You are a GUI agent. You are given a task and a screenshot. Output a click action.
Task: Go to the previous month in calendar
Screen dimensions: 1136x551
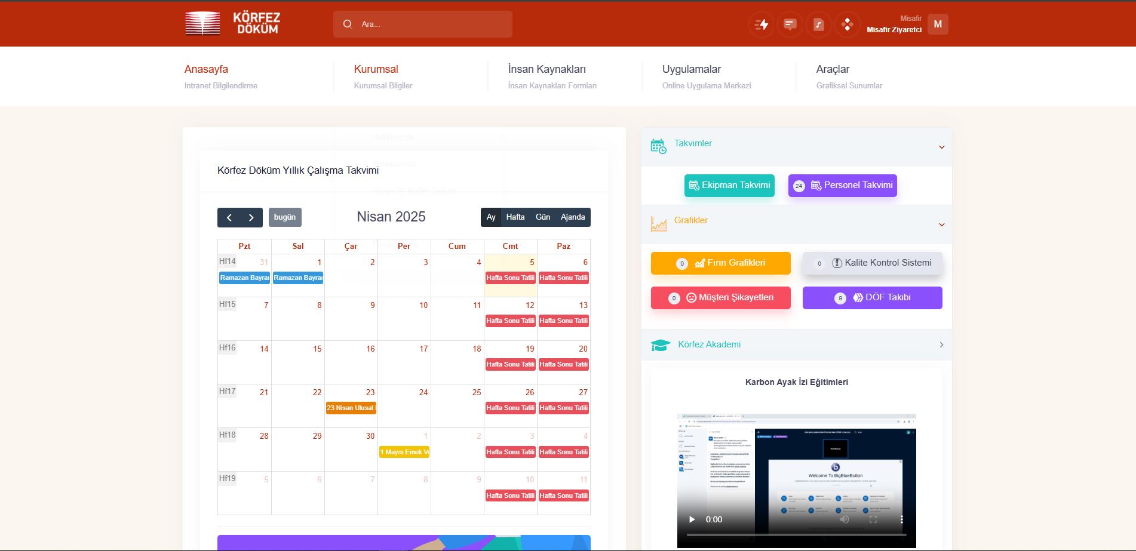click(x=229, y=218)
